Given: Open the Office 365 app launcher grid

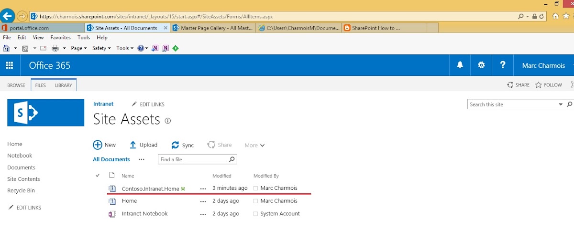Looking at the screenshot, I should (10, 65).
